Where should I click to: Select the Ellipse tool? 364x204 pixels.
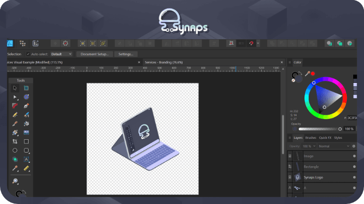click(15, 151)
